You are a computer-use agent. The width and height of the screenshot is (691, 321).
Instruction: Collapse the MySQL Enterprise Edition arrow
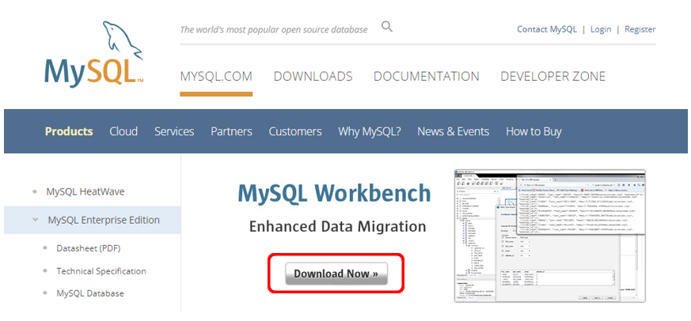click(36, 220)
